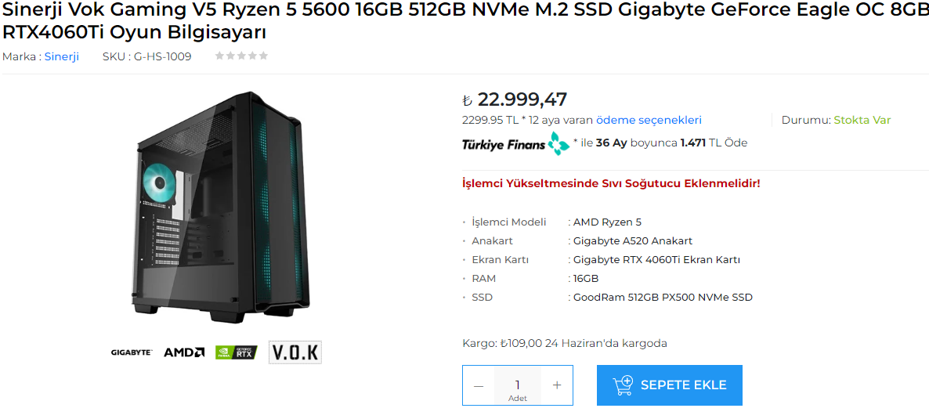Increase quantity with the plus button

(x=557, y=385)
